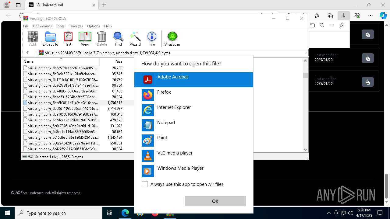Click the volume icon in system tray
The height and width of the screenshot is (219, 390).
(x=350, y=213)
